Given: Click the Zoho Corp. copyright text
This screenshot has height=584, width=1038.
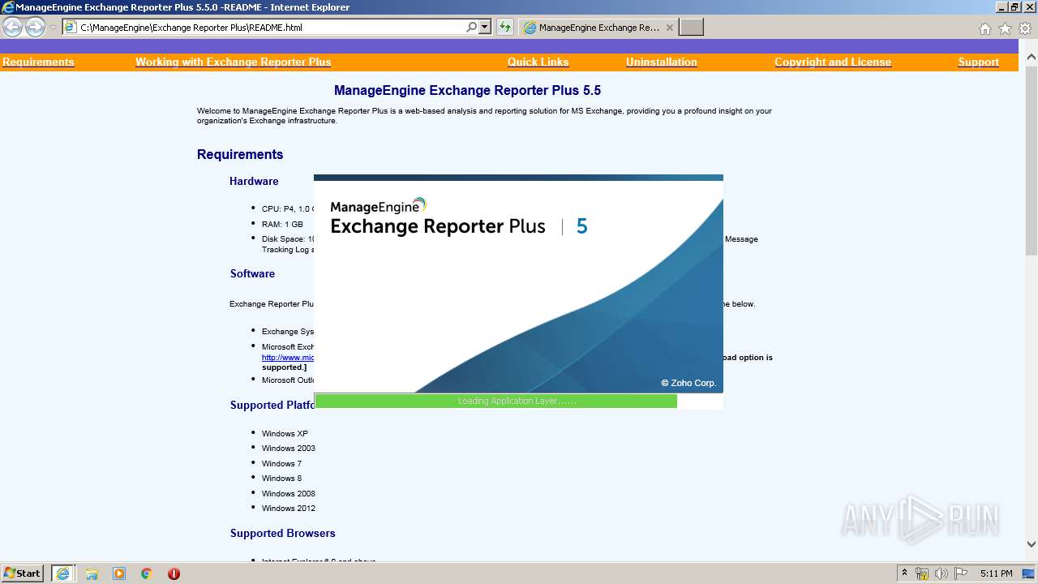Looking at the screenshot, I should [x=688, y=383].
